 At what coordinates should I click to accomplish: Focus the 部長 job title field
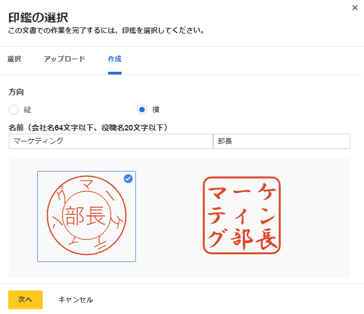[281, 141]
